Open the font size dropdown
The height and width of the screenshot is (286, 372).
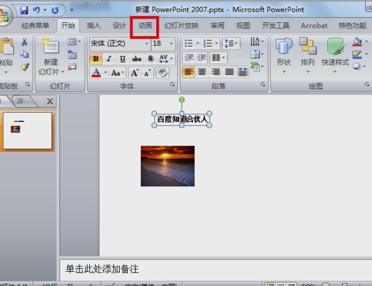(x=162, y=43)
